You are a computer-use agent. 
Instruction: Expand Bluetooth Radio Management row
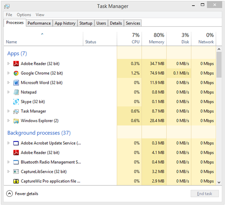pyautogui.click(x=8, y=162)
